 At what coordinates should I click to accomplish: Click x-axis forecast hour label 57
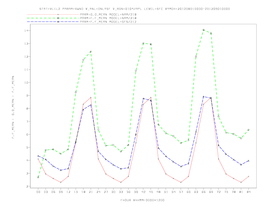click(x=181, y=192)
